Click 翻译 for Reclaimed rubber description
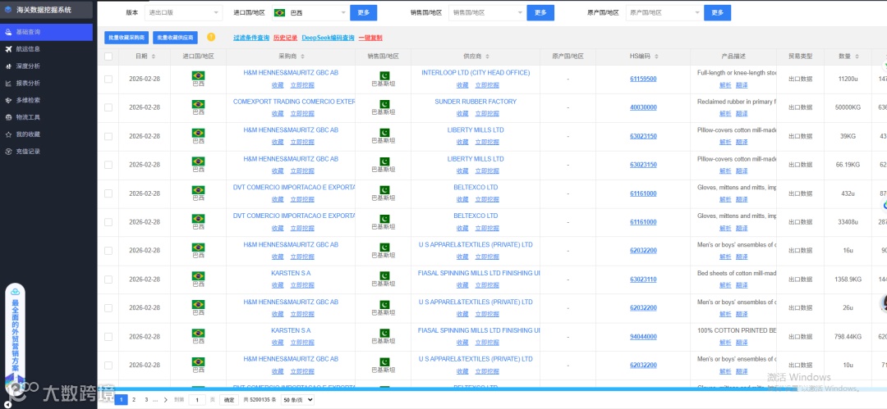The height and width of the screenshot is (409, 887). (x=742, y=114)
